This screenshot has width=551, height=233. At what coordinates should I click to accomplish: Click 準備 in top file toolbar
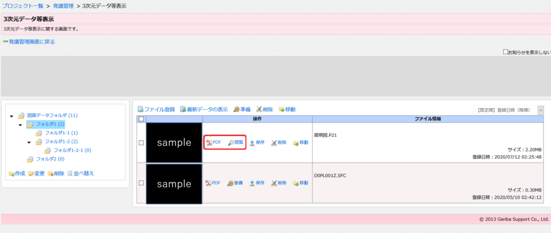[x=242, y=110]
